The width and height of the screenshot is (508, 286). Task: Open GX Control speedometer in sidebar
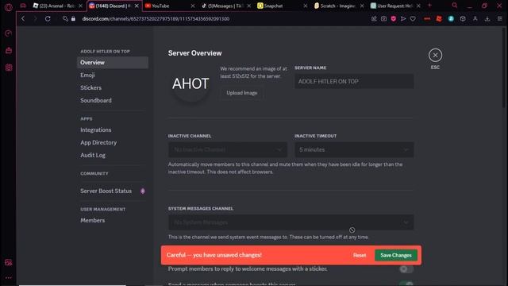pyautogui.click(x=9, y=33)
